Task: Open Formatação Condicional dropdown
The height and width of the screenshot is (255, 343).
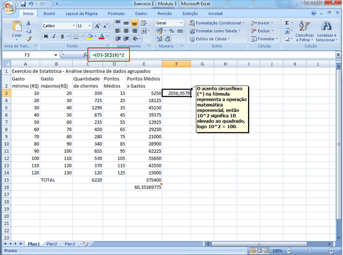Action: coord(218,23)
